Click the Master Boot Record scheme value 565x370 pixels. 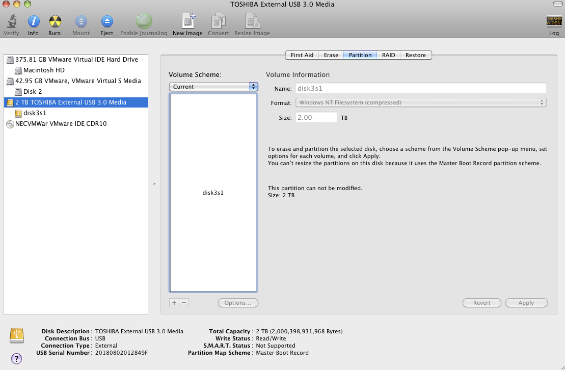pos(282,353)
